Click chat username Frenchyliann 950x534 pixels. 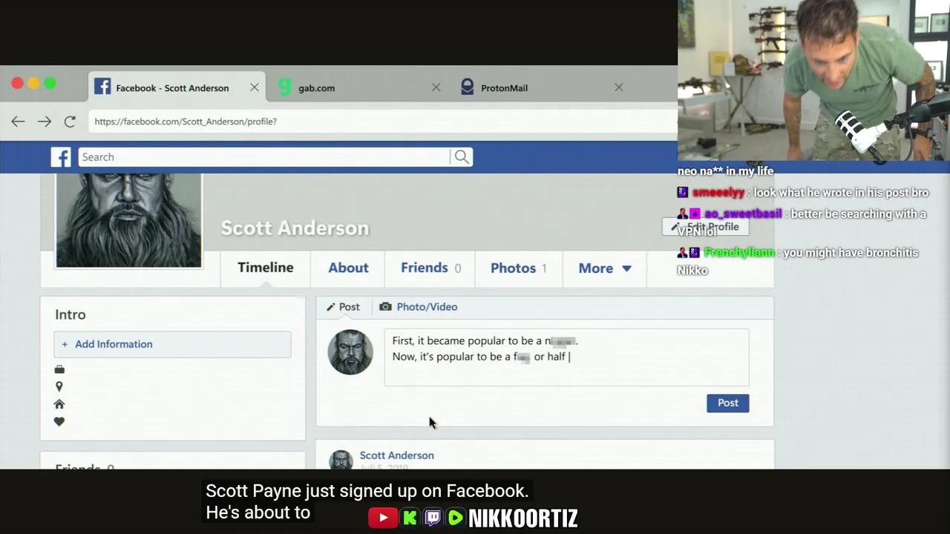click(x=739, y=253)
